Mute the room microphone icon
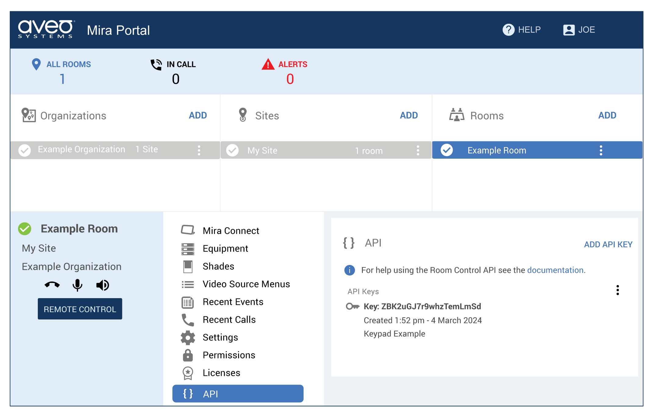This screenshot has height=416, width=650. click(x=77, y=285)
